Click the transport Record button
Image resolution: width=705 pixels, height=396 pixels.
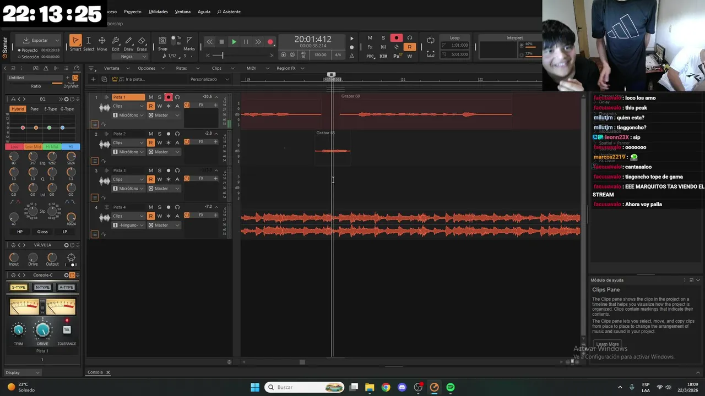click(270, 42)
